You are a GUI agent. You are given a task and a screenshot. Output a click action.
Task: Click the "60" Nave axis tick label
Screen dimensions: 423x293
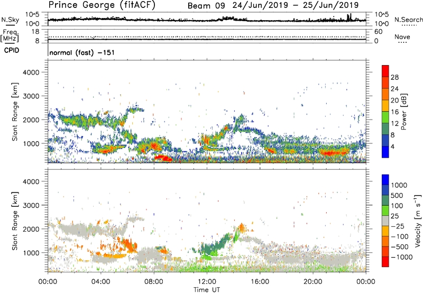coord(378,32)
